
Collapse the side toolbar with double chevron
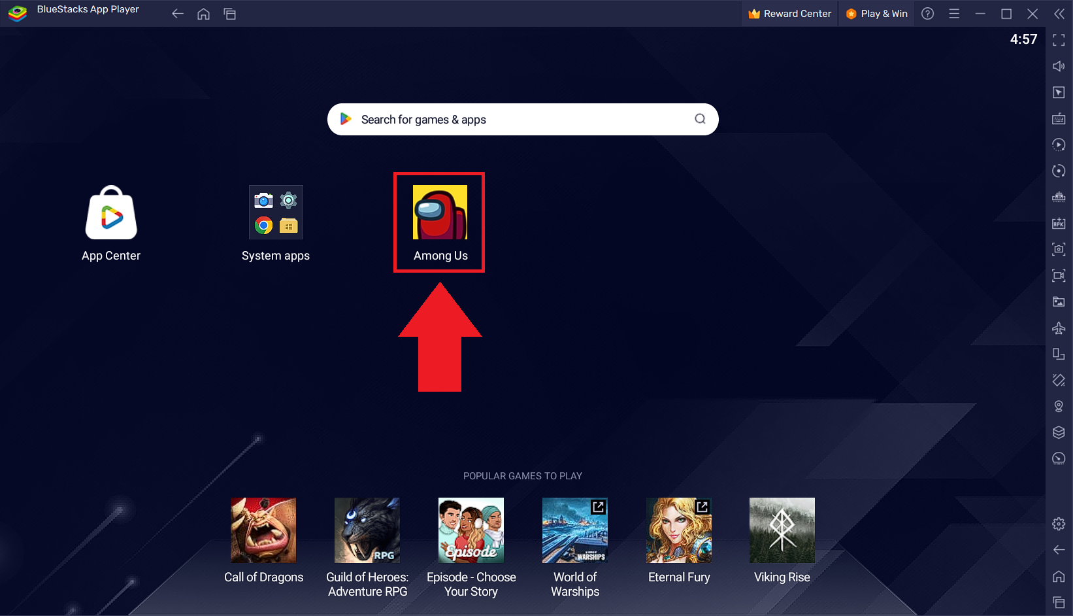[x=1059, y=14]
